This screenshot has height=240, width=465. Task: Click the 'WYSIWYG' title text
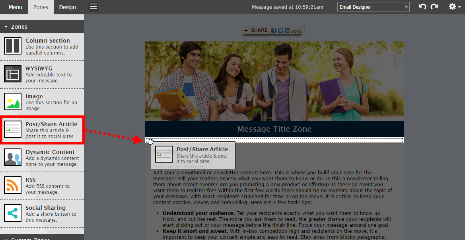point(39,68)
